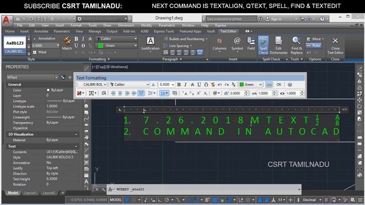This screenshot has width=365, height=205.
Task: Open the Symbol insert menu
Action: (x=237, y=44)
